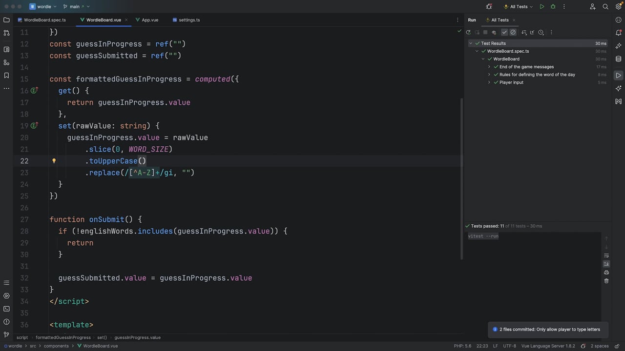Toggle watch-mode eye icon in test toolbar

click(x=494, y=32)
